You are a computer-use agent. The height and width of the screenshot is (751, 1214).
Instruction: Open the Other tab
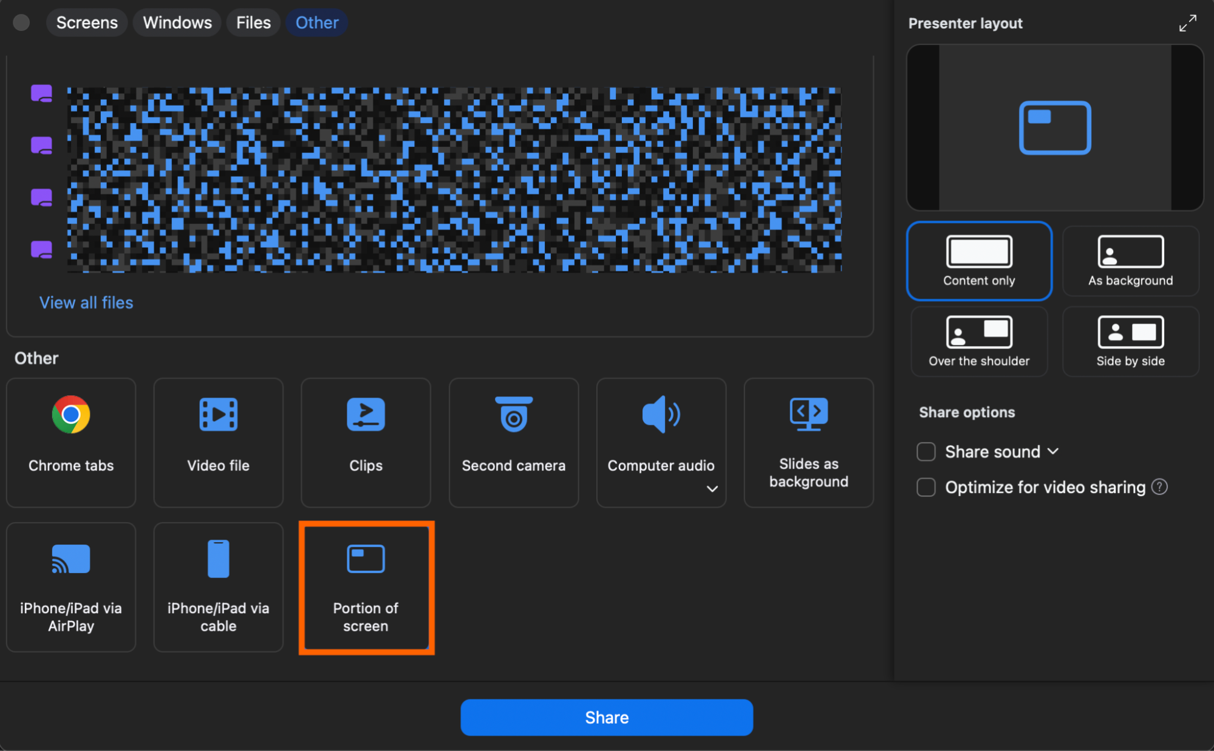(x=317, y=22)
